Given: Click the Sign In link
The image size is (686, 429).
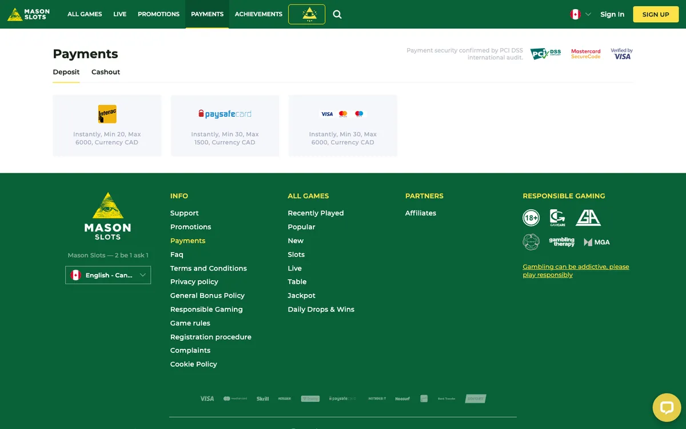Looking at the screenshot, I should click(x=612, y=14).
